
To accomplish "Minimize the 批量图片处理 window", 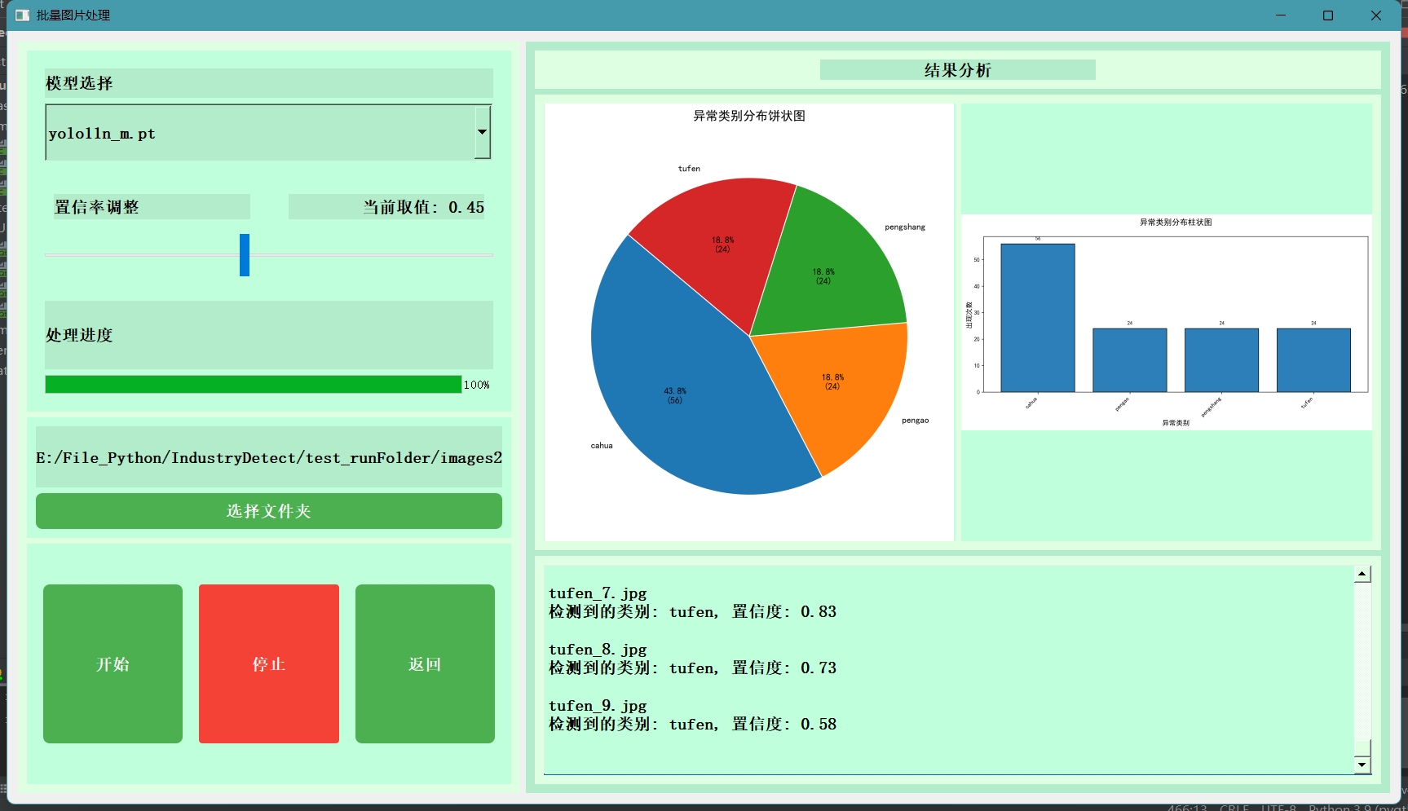I will click(1281, 15).
